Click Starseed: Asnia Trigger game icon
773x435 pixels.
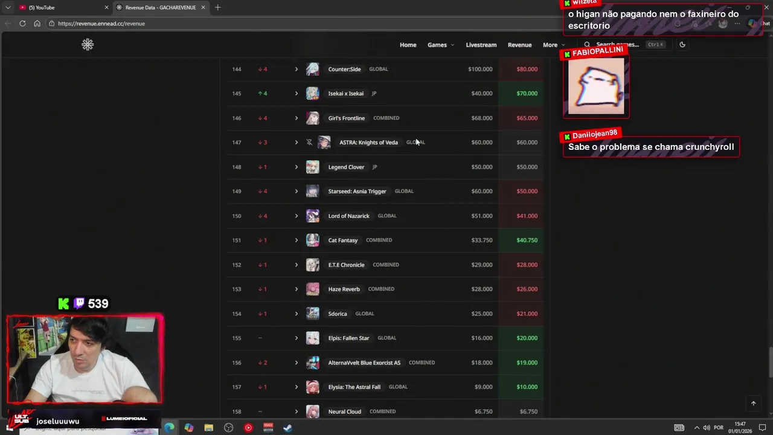click(x=312, y=192)
